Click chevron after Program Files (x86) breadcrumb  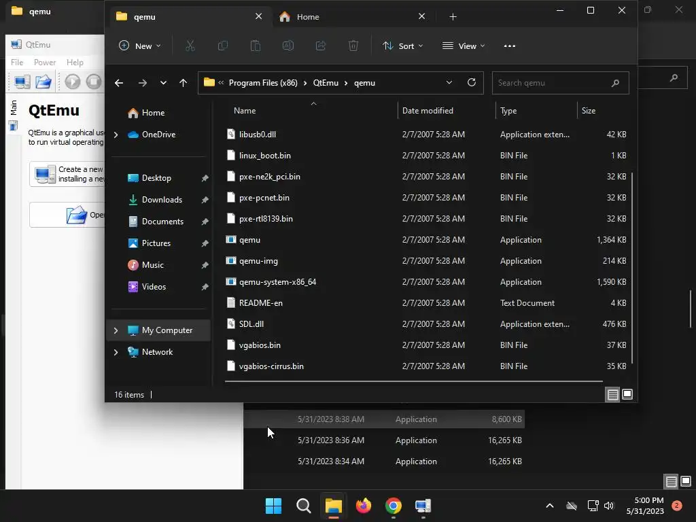tap(305, 83)
